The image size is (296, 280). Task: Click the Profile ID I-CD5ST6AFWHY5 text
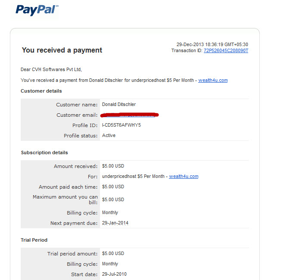tap(122, 125)
